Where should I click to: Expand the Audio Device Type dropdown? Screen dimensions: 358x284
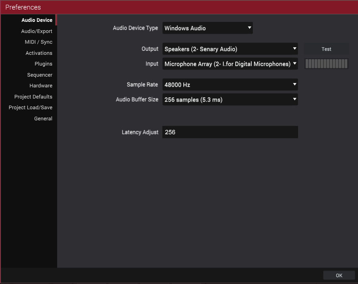point(207,28)
